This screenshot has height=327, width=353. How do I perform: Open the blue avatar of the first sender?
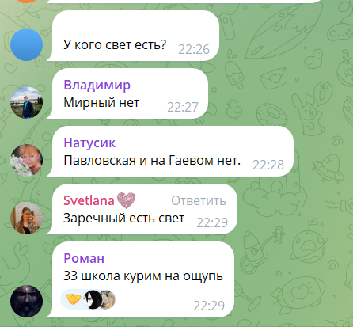(x=26, y=45)
